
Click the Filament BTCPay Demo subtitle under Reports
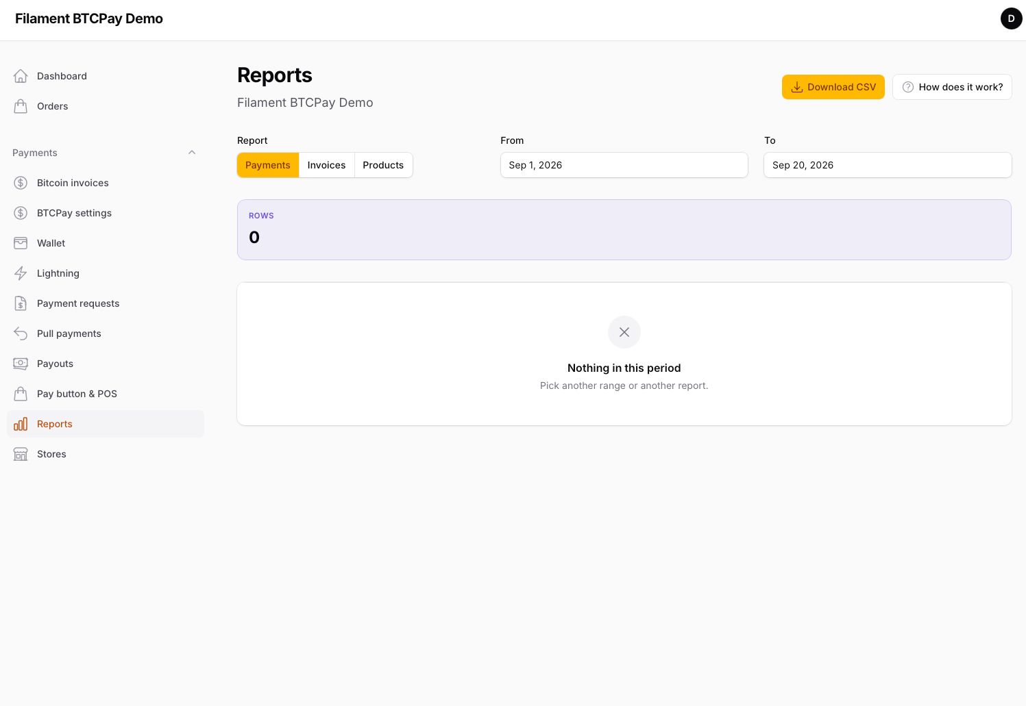click(x=305, y=103)
